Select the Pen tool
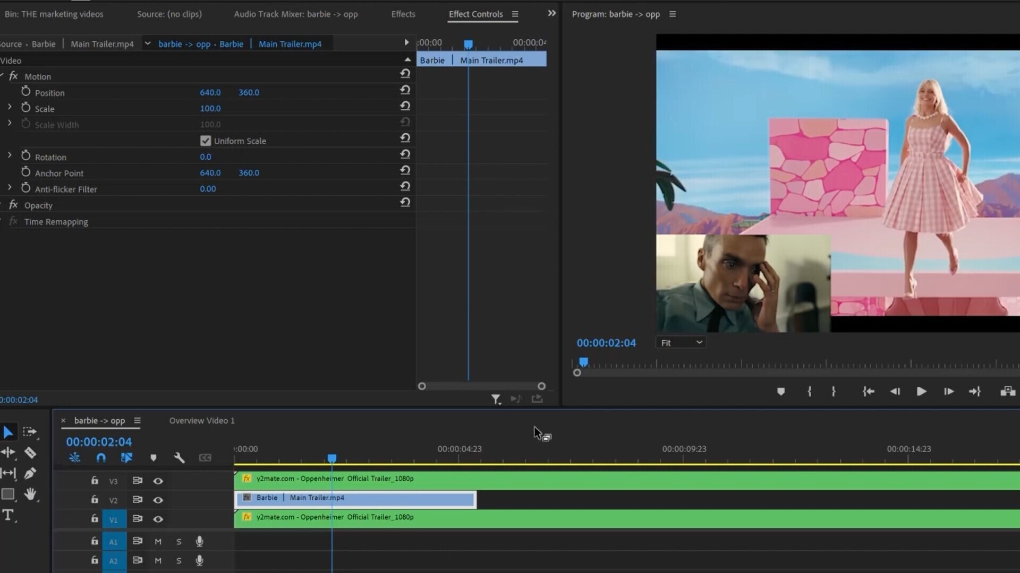 (30, 473)
